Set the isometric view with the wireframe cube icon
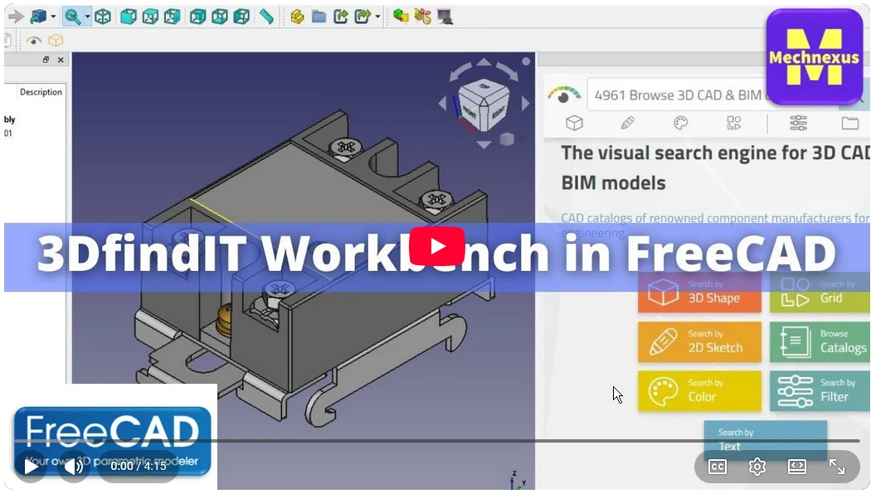Image resolution: width=876 pixels, height=494 pixels. point(103,17)
